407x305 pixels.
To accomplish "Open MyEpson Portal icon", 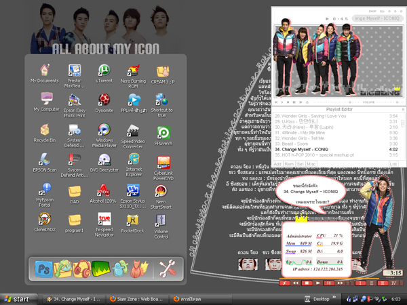I will coord(45,195).
